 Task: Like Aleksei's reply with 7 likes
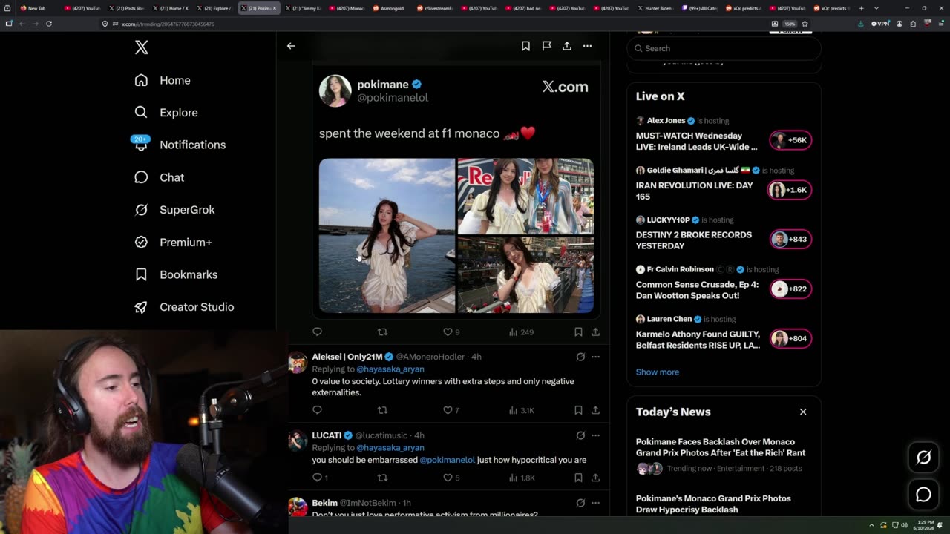tap(451, 410)
